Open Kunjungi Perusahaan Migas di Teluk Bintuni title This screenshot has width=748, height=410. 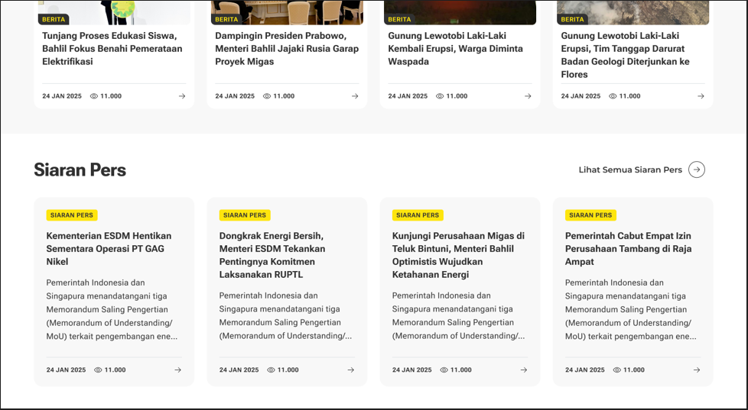click(458, 255)
